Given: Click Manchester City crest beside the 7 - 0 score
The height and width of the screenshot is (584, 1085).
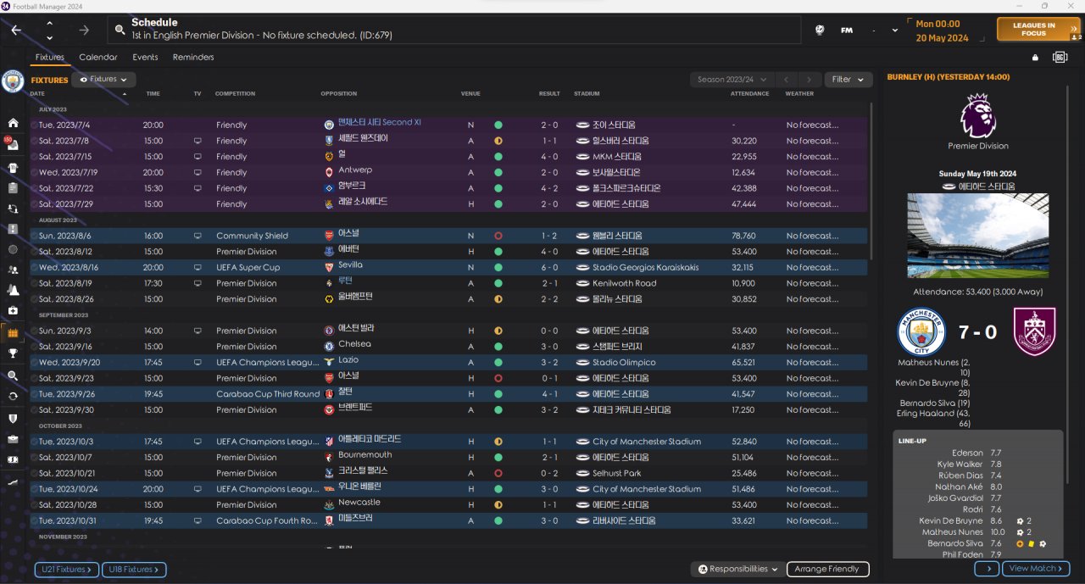Looking at the screenshot, I should point(921,332).
